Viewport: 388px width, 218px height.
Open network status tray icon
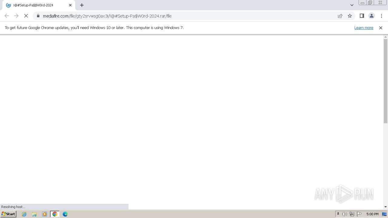point(352,214)
